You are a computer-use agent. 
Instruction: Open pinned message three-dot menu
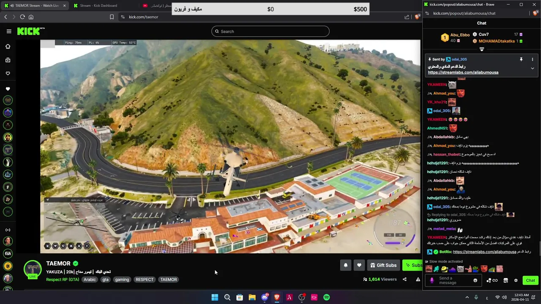tap(533, 60)
